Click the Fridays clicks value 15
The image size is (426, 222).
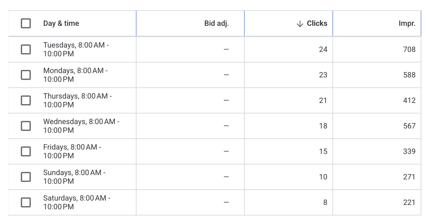click(323, 151)
